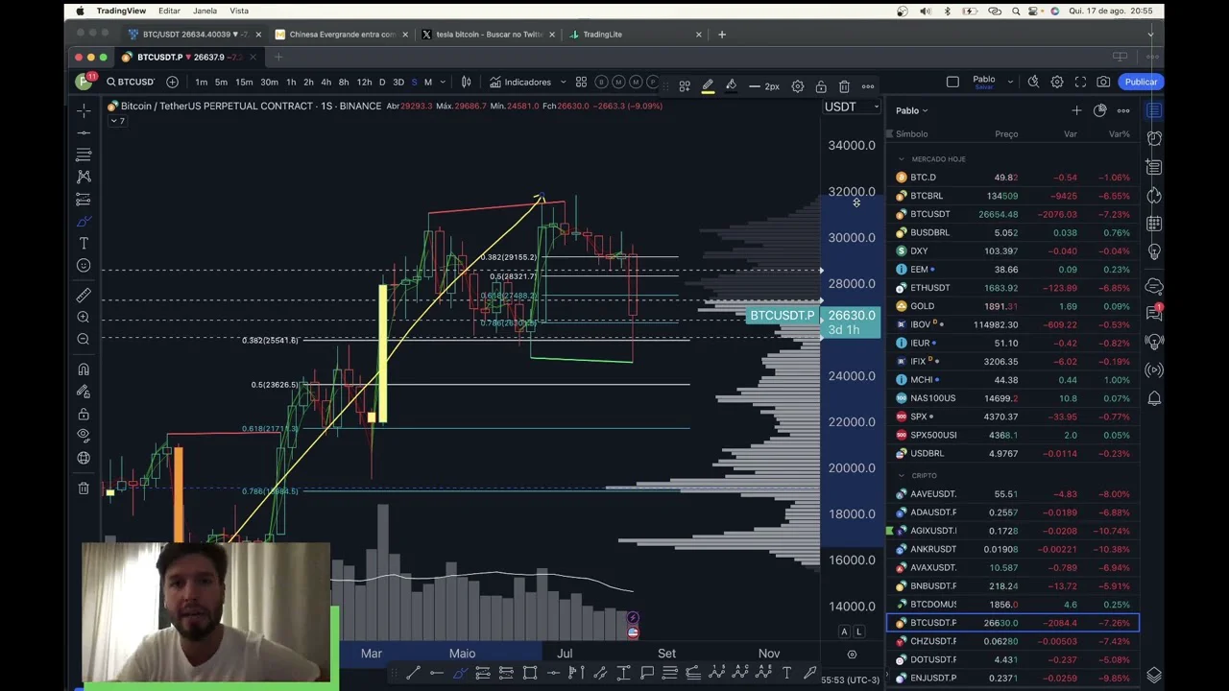Open chart settings gear in top bar
1229x691 pixels.
(1057, 82)
